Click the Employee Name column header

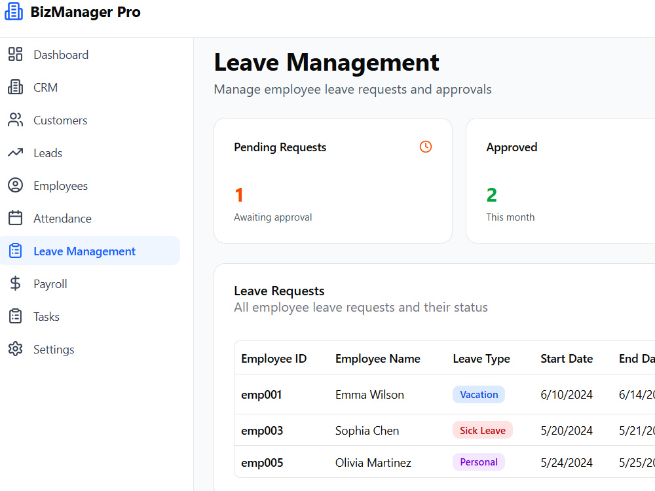tap(378, 359)
